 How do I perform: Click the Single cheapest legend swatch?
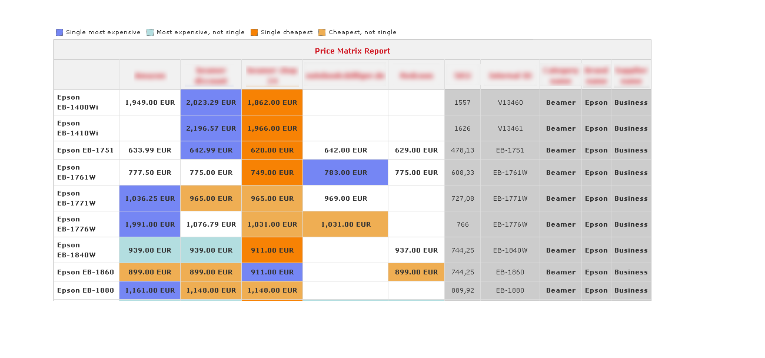(254, 32)
